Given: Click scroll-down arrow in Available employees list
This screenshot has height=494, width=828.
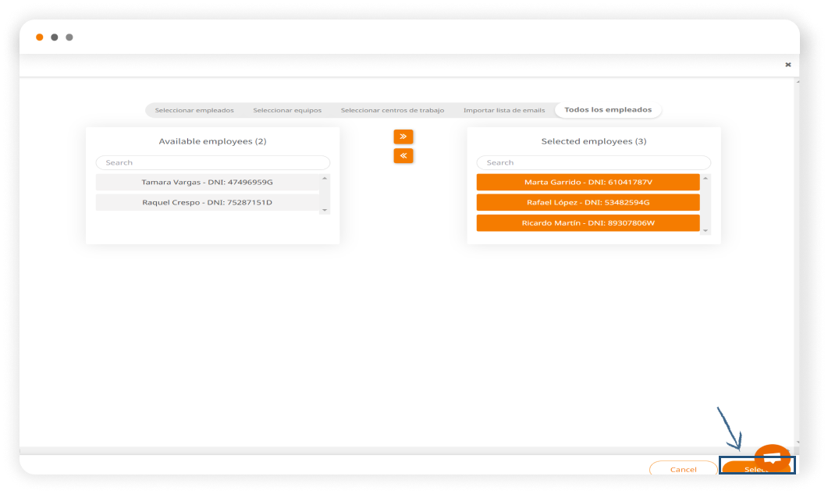Looking at the screenshot, I should click(325, 209).
